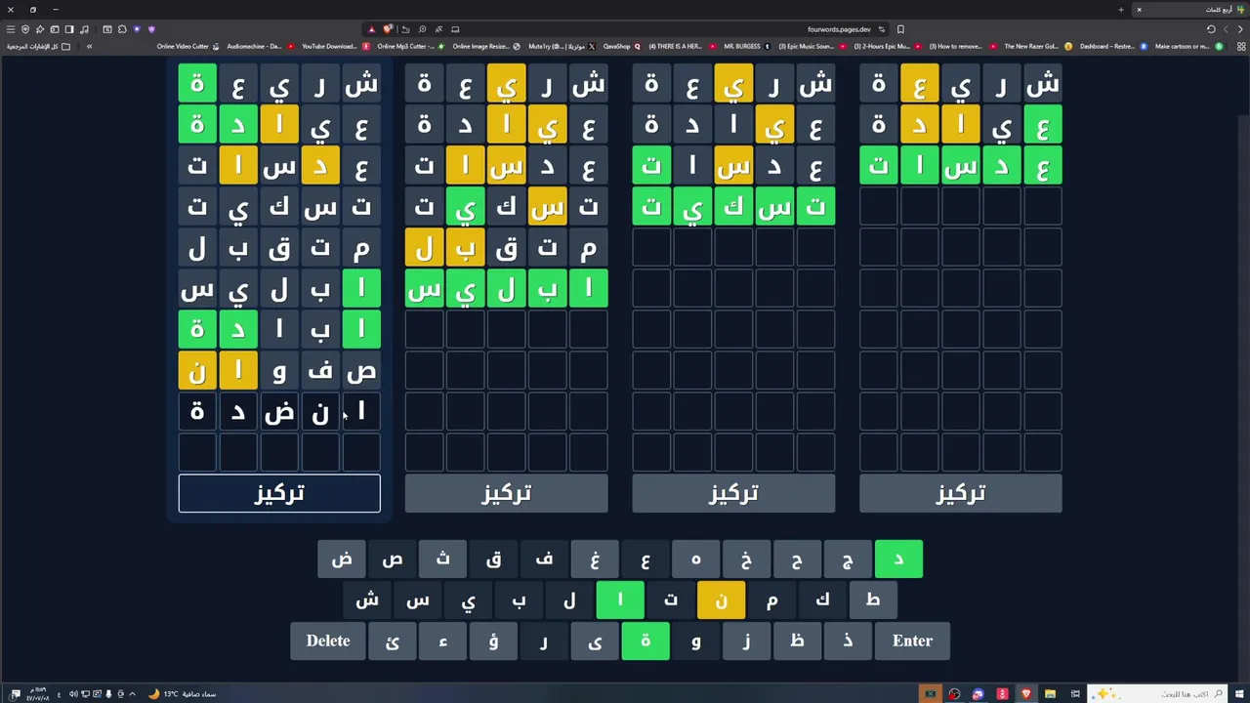Click the taskbar clock and date
This screenshot has width=1250, height=703.
37,694
